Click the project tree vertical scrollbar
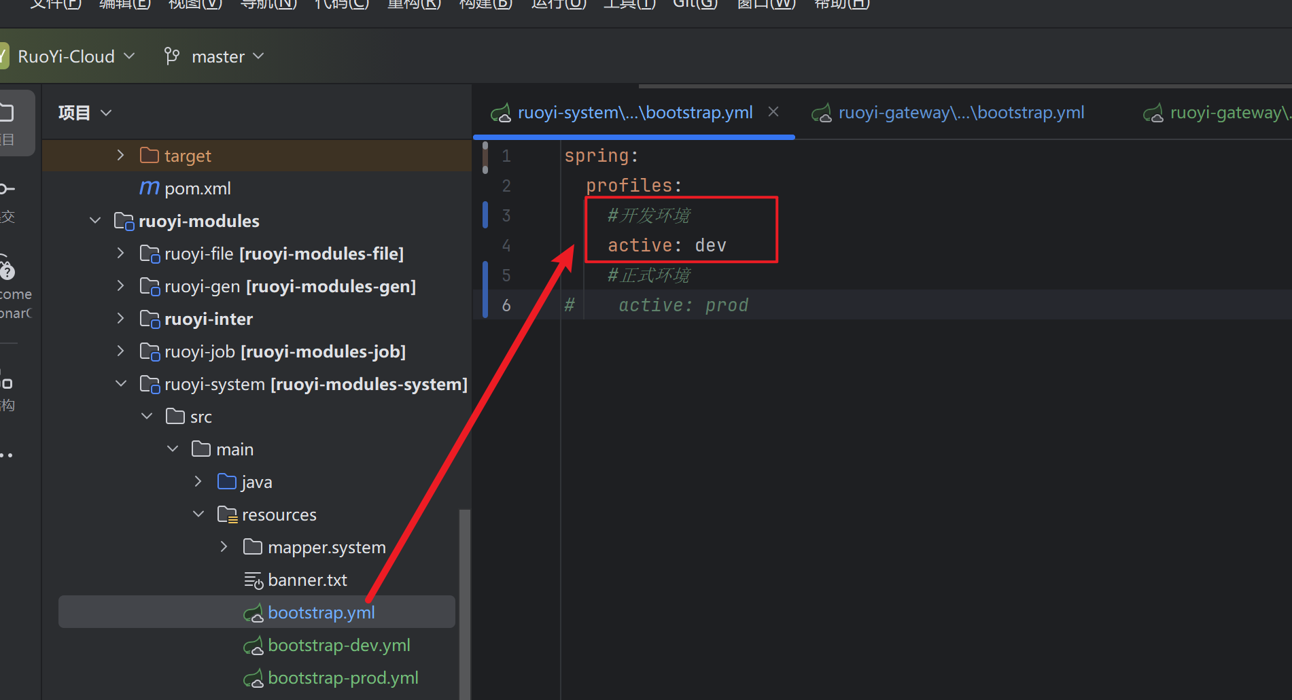The width and height of the screenshot is (1292, 700). (465, 603)
